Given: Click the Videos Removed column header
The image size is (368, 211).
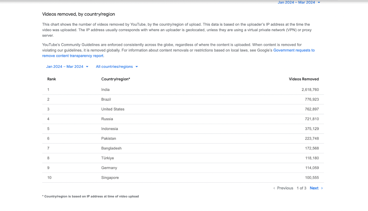Looking at the screenshot, I should click(x=304, y=79).
